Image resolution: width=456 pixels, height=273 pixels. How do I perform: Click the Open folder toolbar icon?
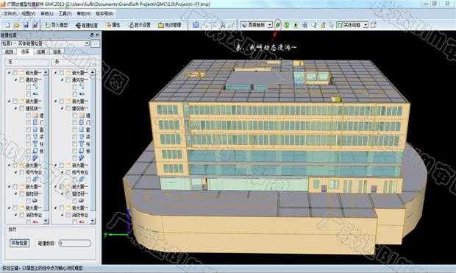pos(17,25)
